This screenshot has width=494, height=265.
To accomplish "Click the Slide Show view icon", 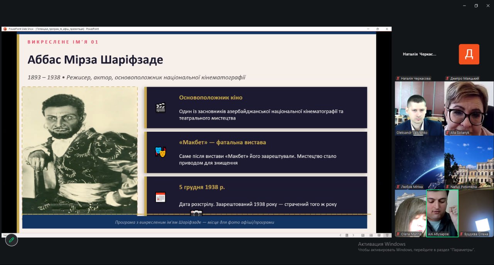I will point(387,235).
